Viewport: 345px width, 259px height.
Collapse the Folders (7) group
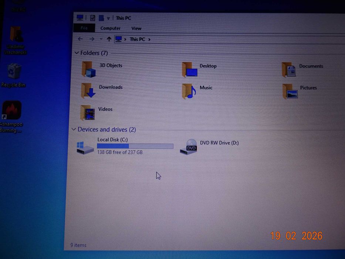click(77, 53)
